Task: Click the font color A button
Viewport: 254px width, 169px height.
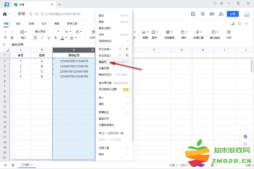Action: coord(62,37)
